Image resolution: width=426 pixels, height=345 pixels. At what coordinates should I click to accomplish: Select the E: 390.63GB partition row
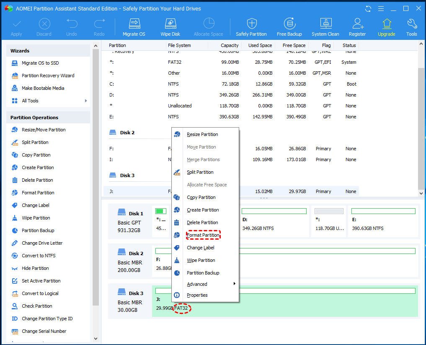pyautogui.click(x=231, y=117)
